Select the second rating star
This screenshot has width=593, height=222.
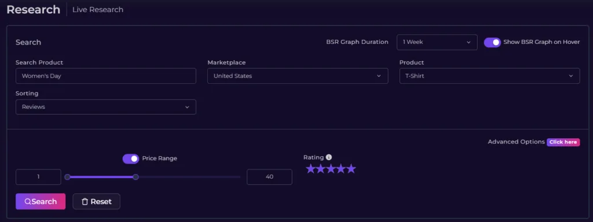pos(321,169)
